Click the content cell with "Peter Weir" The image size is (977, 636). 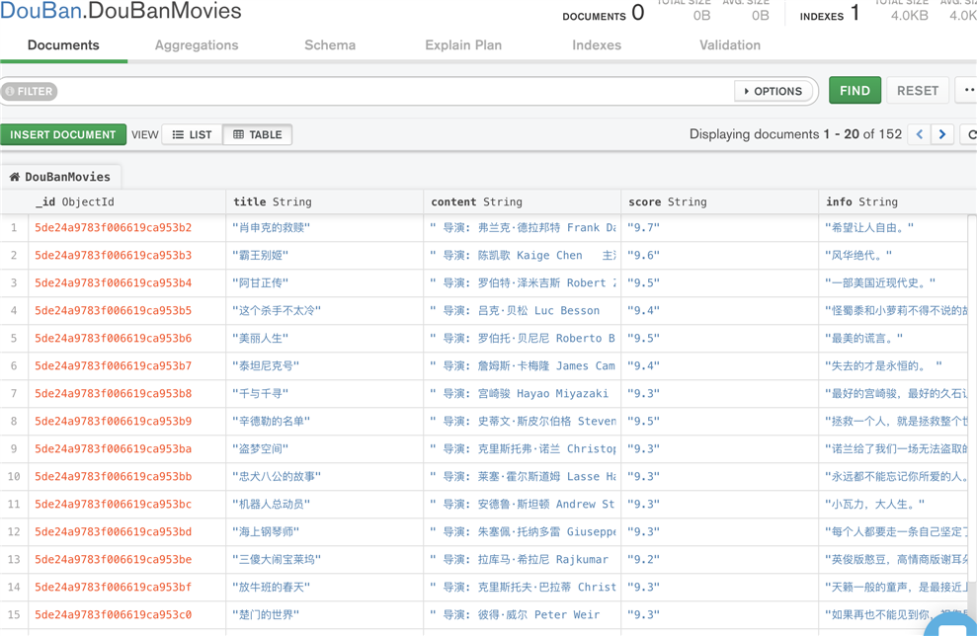[x=522, y=614]
